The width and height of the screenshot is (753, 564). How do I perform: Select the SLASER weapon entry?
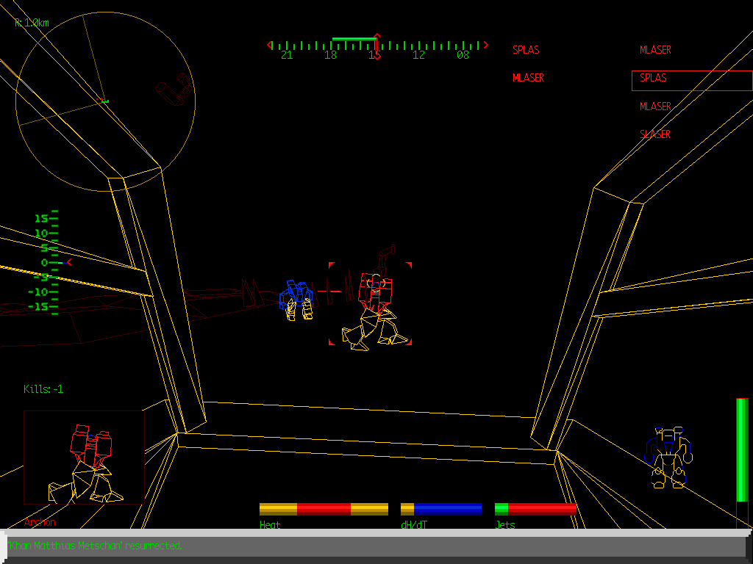(655, 134)
